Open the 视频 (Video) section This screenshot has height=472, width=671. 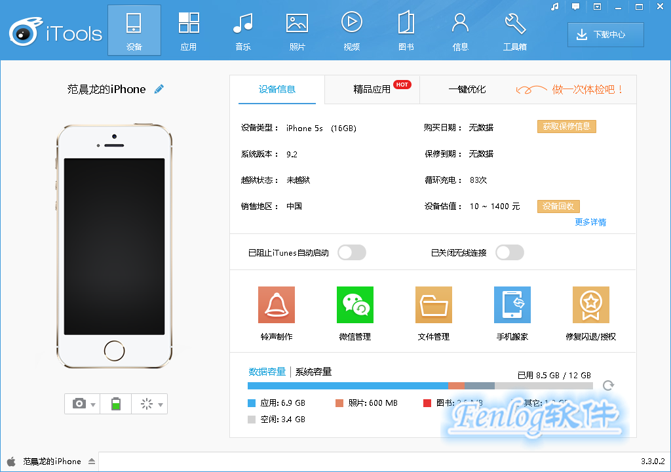351,30
